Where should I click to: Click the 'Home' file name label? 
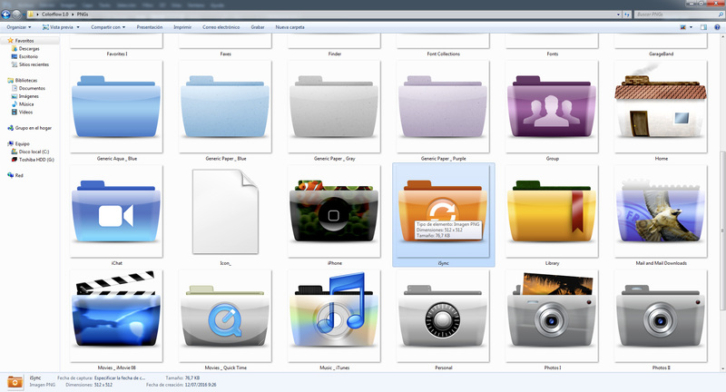(x=662, y=159)
